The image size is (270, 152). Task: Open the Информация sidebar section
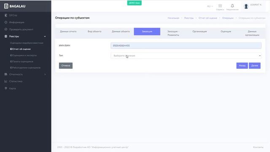pyautogui.click(x=17, y=22)
